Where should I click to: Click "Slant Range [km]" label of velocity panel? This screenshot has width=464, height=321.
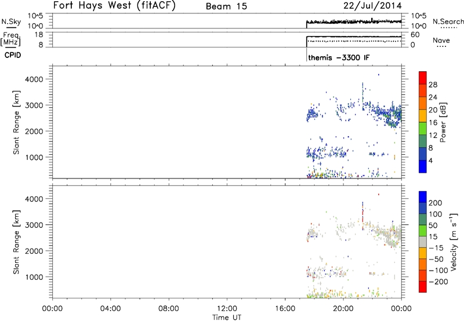point(16,242)
